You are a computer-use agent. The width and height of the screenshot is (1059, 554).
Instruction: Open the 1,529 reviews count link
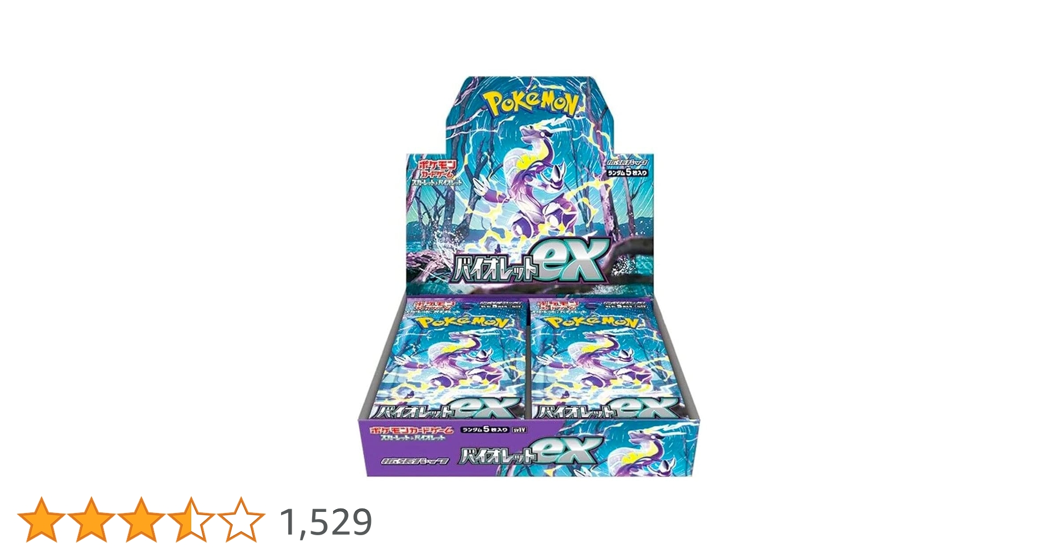[326, 522]
